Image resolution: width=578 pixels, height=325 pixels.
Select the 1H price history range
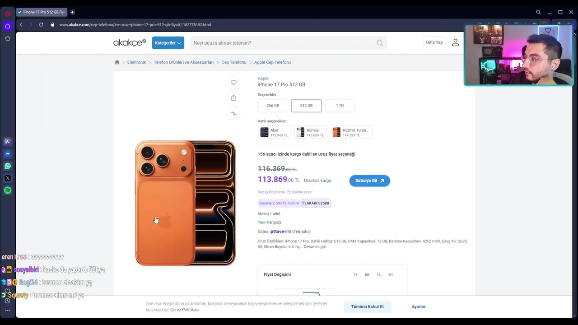391,274
